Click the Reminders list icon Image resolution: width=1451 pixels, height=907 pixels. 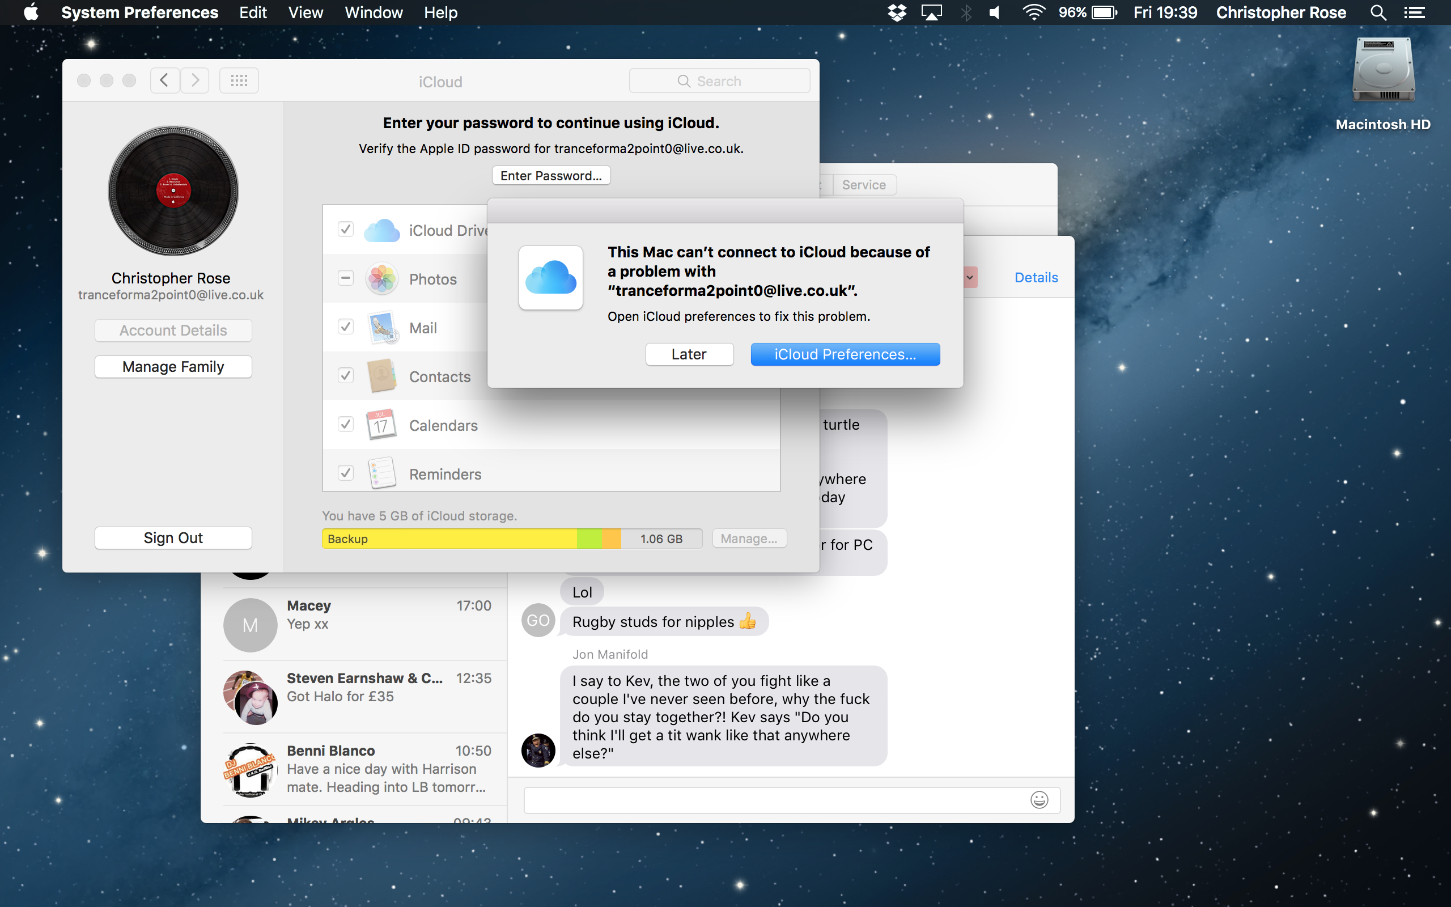(382, 473)
